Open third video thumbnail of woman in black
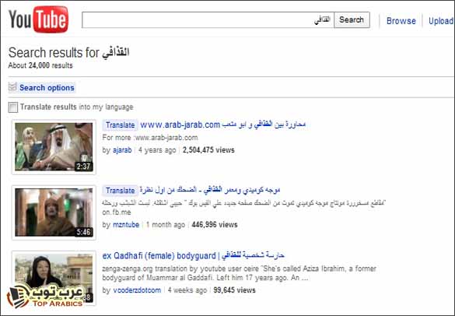This screenshot has height=316, width=455. [x=54, y=278]
